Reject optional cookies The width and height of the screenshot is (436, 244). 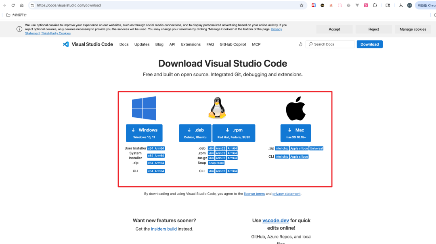pyautogui.click(x=373, y=29)
